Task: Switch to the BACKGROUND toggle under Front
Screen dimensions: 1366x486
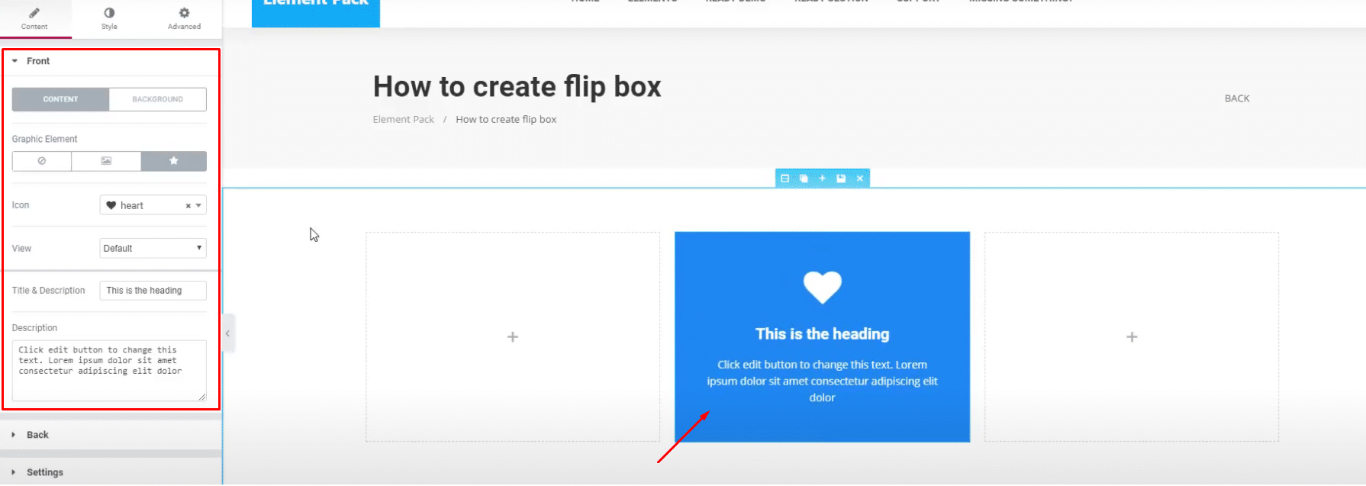Action: click(x=157, y=99)
